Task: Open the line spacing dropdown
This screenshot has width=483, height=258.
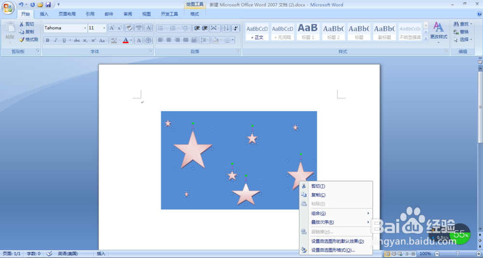Action: [204, 40]
